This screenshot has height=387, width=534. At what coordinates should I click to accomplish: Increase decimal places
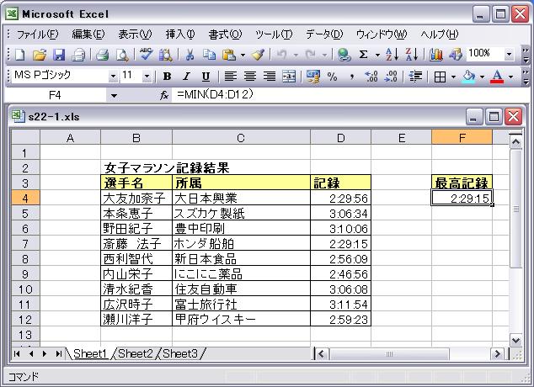[x=371, y=77]
